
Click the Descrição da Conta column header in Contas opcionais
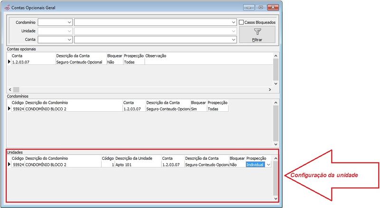pos(73,56)
